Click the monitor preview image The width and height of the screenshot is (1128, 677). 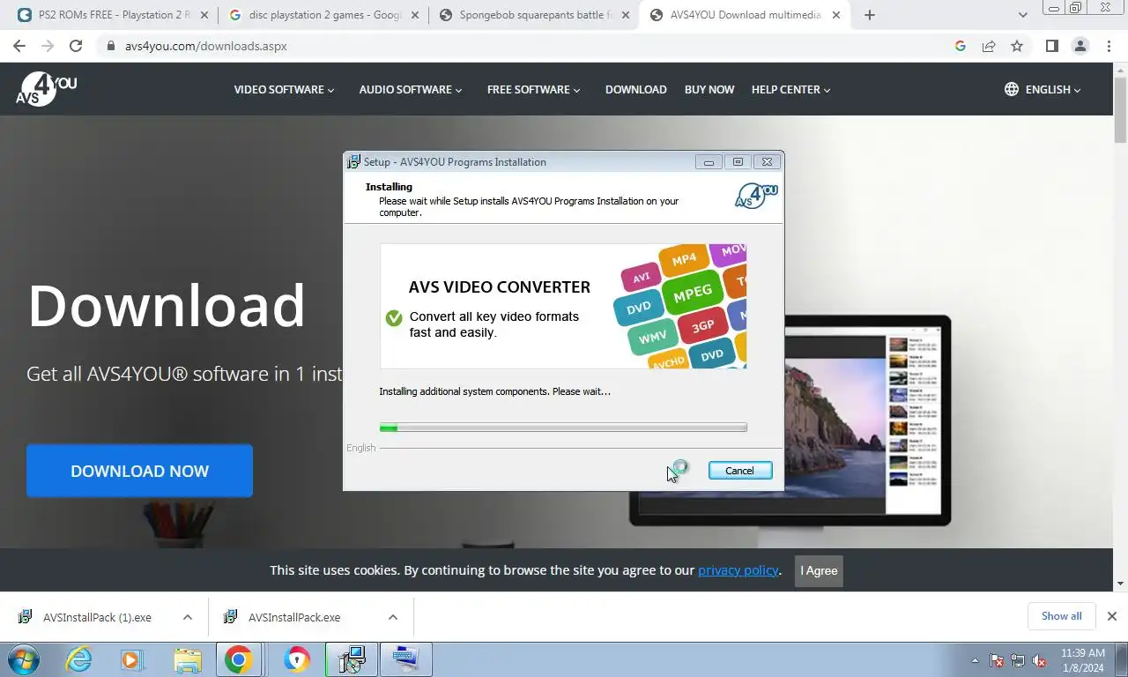point(790,420)
